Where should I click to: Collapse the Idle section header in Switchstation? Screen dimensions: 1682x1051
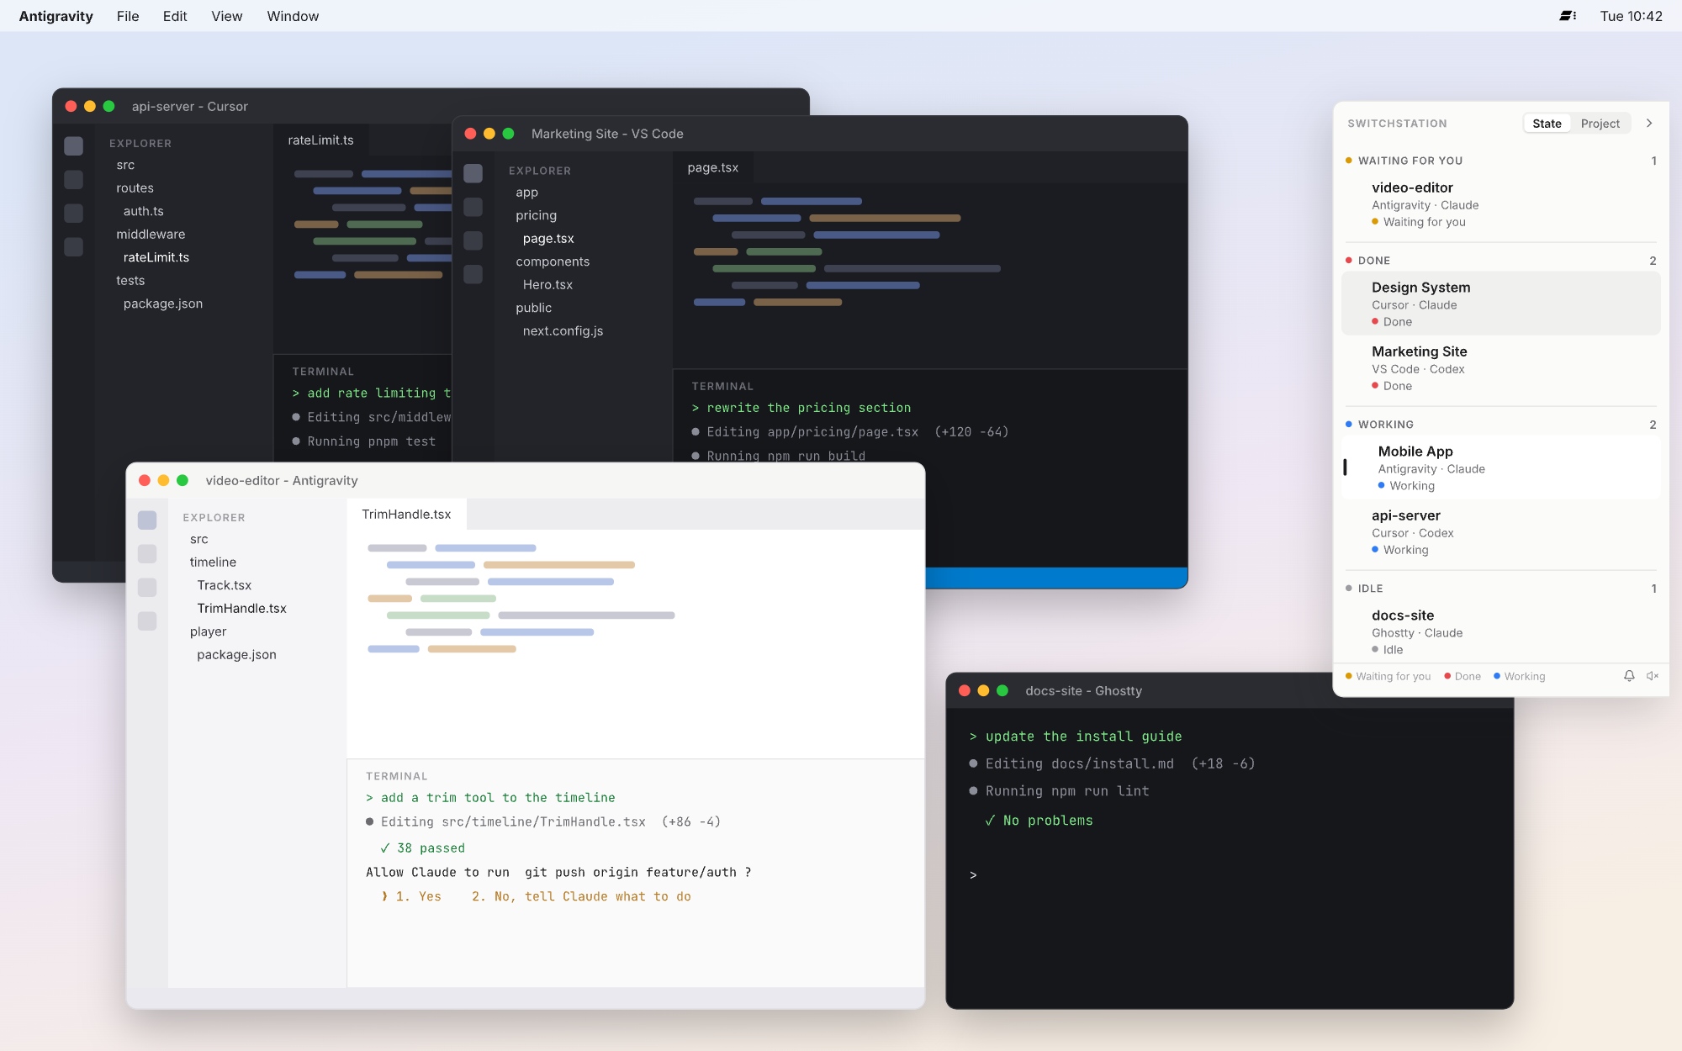[x=1500, y=589]
